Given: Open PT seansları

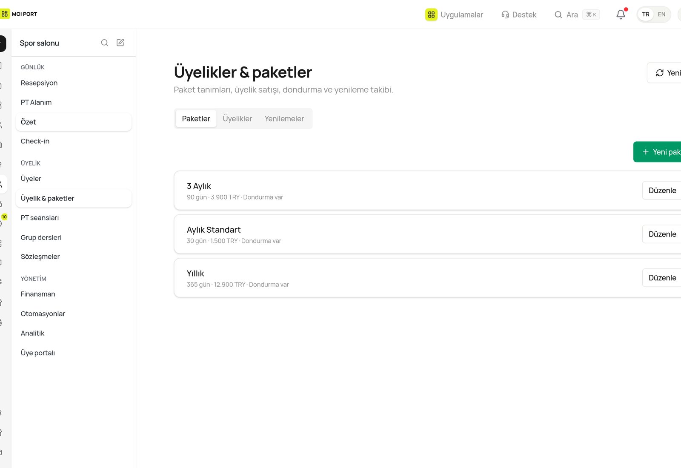Looking at the screenshot, I should click(x=73, y=218).
